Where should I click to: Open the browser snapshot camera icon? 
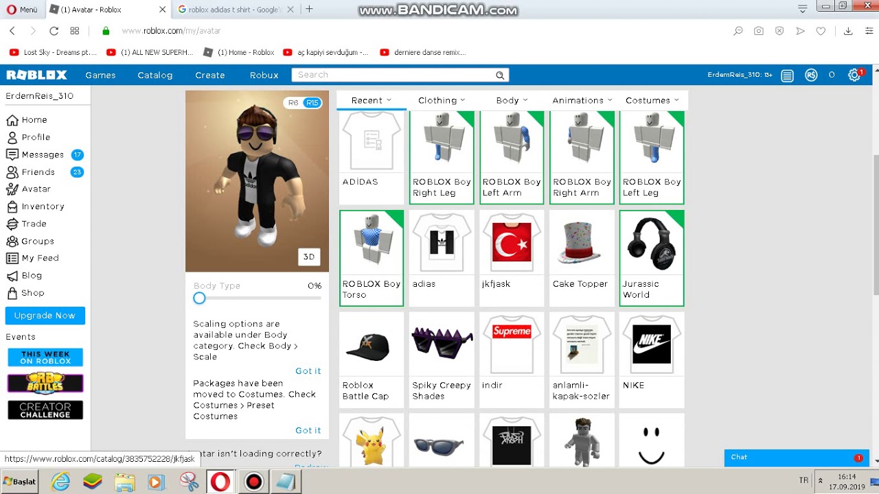758,31
